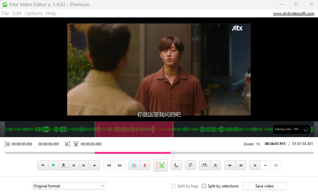Viewport: 318px width, 194px height.
Task: Open the Options menu
Action: click(x=33, y=13)
